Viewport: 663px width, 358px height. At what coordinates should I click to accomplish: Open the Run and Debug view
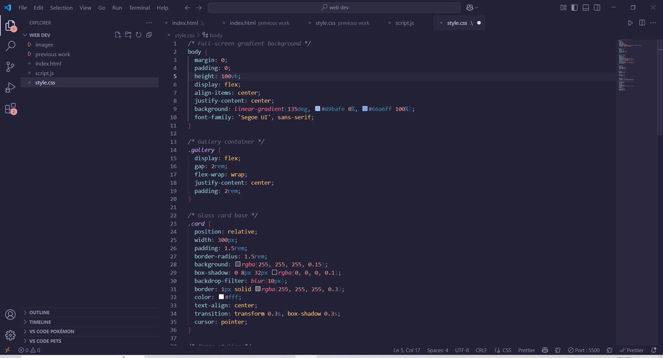pyautogui.click(x=11, y=87)
